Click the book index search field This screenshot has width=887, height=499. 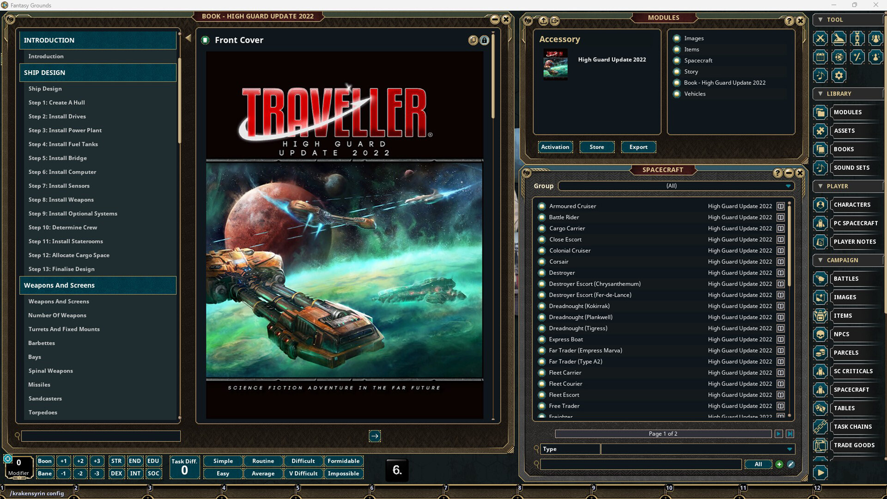(x=101, y=436)
